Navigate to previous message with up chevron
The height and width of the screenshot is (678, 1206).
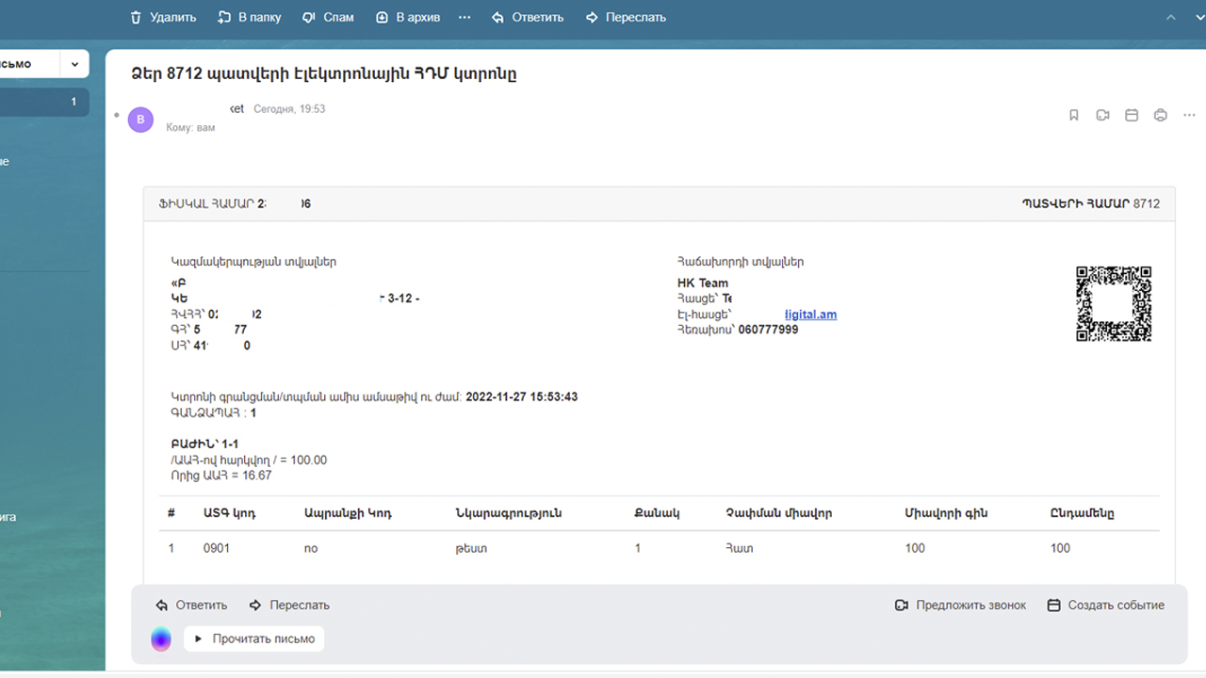(x=1169, y=16)
